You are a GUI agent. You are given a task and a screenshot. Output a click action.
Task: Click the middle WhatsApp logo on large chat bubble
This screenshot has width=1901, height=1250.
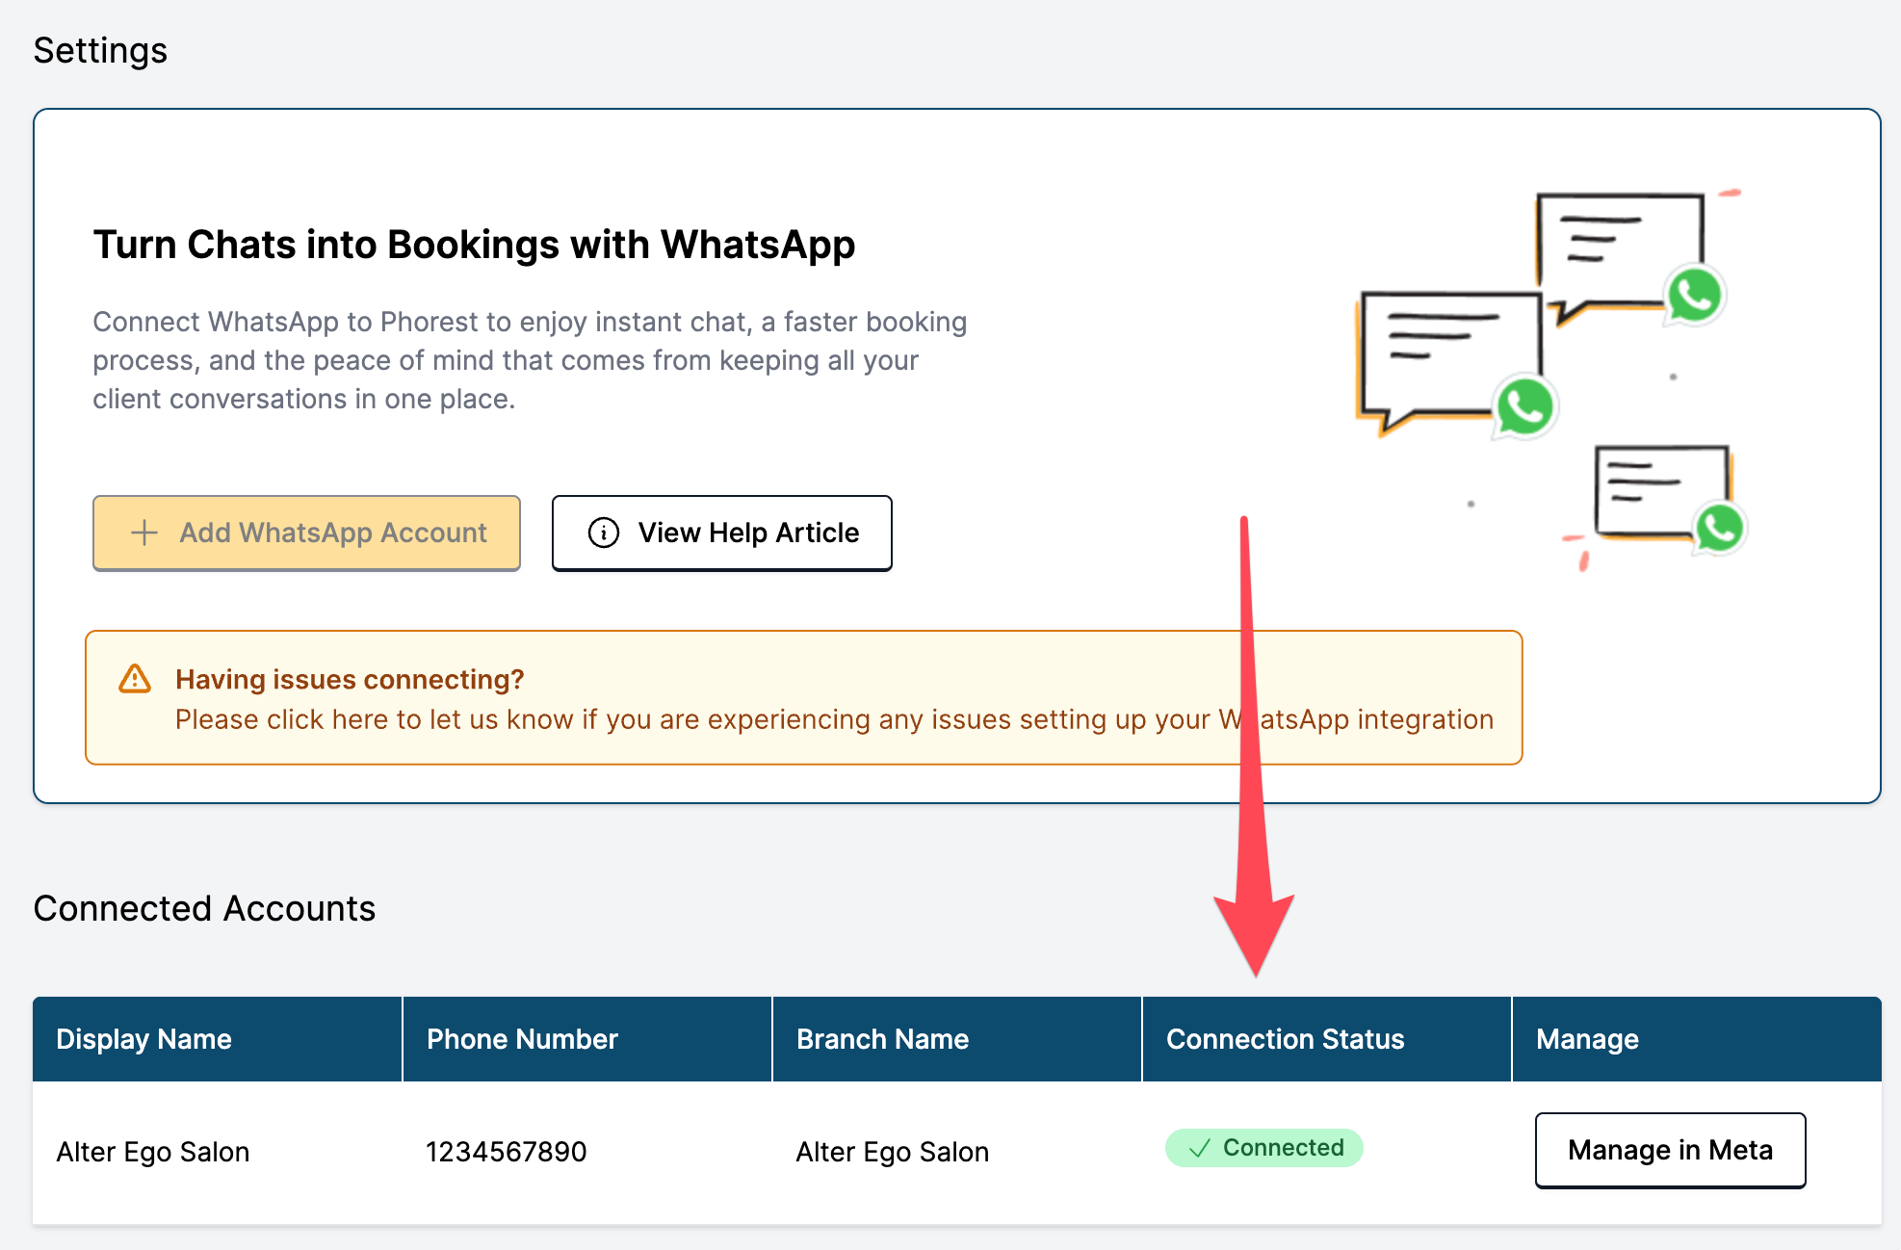click(x=1523, y=406)
